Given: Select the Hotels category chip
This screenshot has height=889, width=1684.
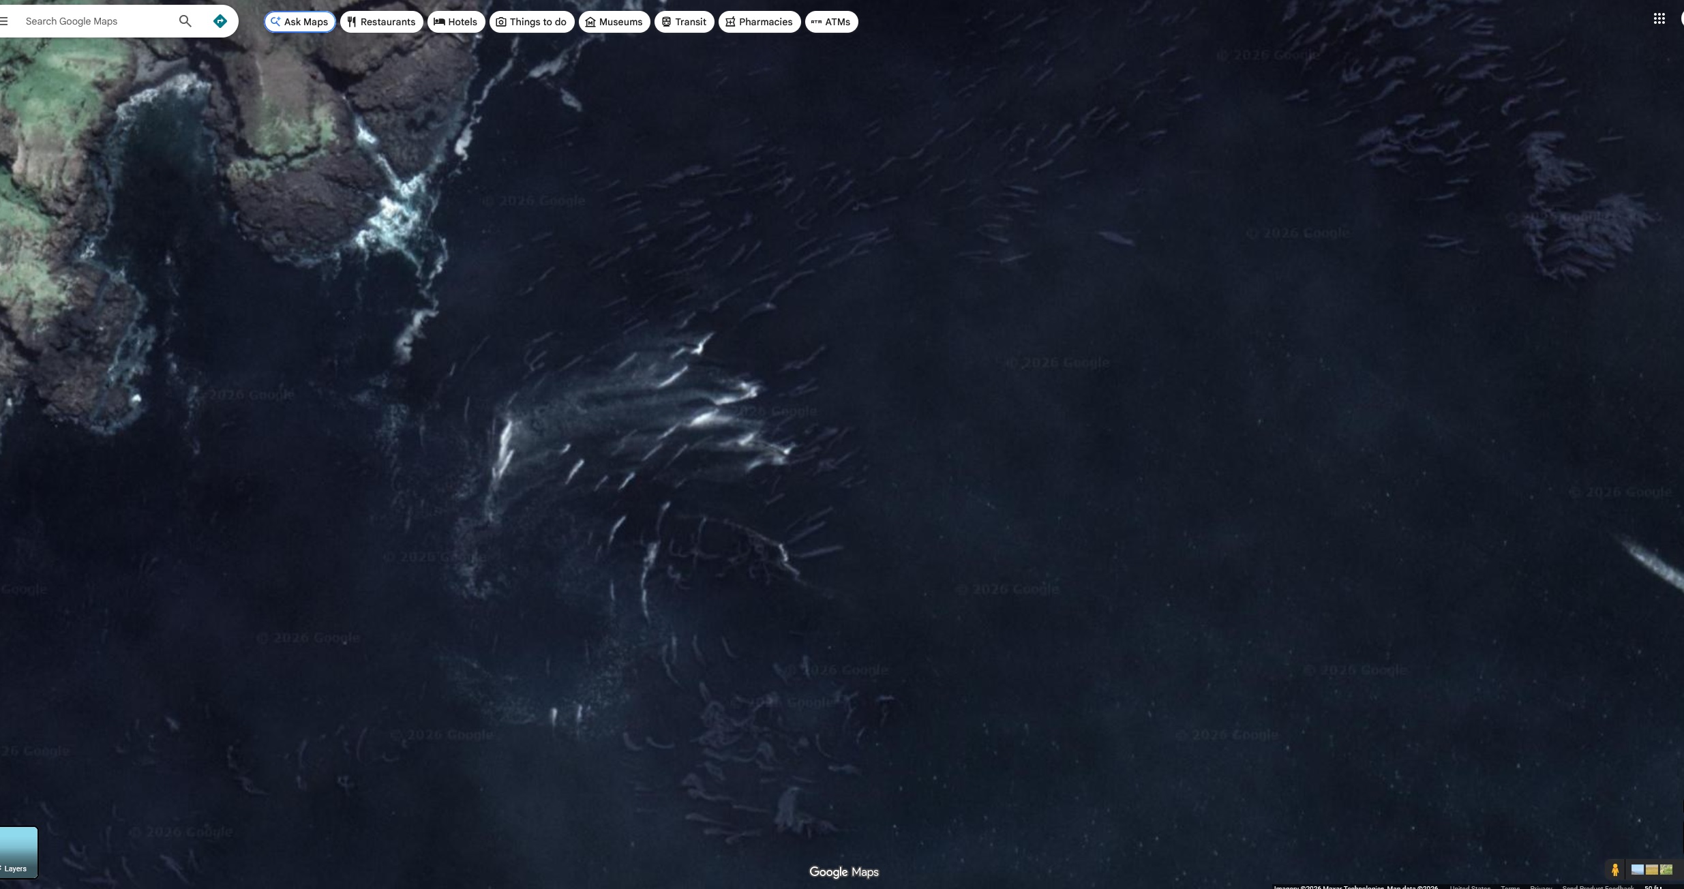Looking at the screenshot, I should click(455, 22).
